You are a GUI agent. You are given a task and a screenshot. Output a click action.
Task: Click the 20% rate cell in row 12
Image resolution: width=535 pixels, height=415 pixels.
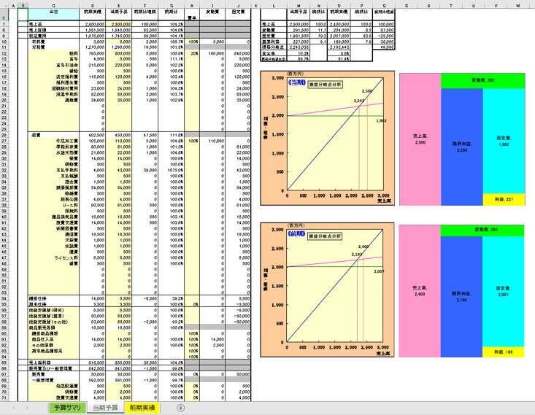coord(192,53)
